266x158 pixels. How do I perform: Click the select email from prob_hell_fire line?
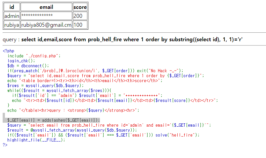(109, 125)
